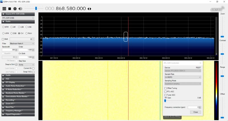Expand the Audio panel
Screen dimensions: 228x121
18,75
